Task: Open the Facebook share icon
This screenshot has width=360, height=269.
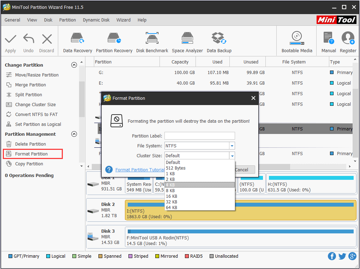Action: tap(332, 256)
